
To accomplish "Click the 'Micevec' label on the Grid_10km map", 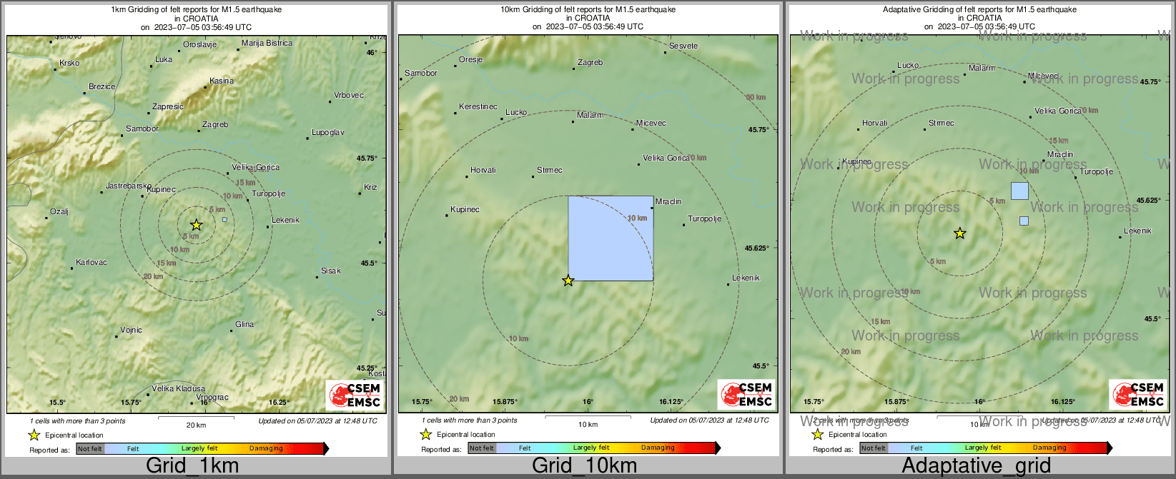I will point(651,123).
